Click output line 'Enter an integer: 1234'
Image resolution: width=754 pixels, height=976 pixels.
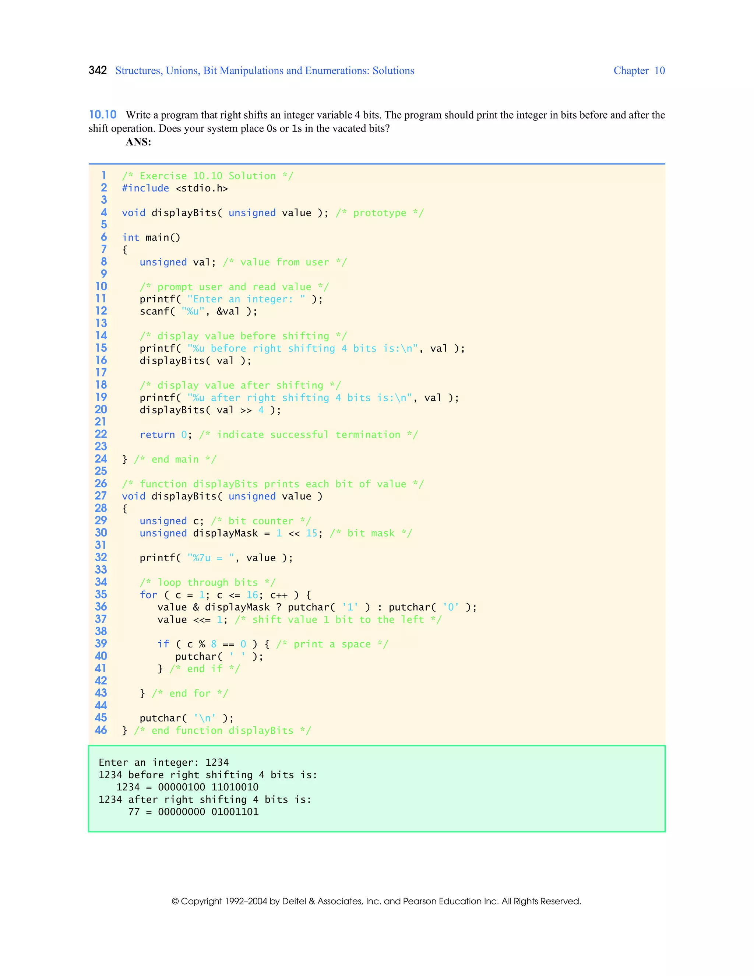click(164, 762)
